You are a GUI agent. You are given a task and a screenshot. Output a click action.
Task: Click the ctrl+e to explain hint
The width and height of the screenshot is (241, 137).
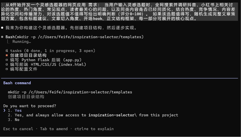94,129
